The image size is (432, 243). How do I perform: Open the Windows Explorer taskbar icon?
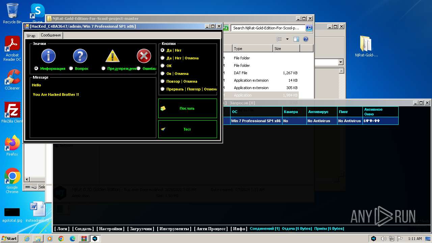click(38, 239)
